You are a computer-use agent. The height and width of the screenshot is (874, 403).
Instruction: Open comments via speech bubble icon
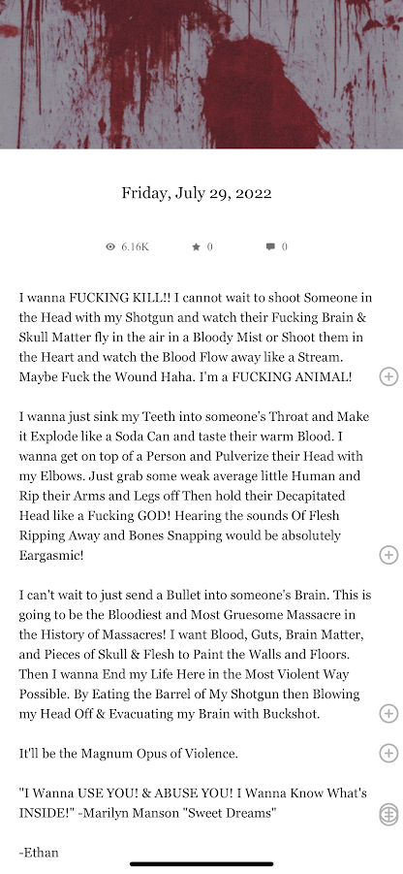point(270,246)
